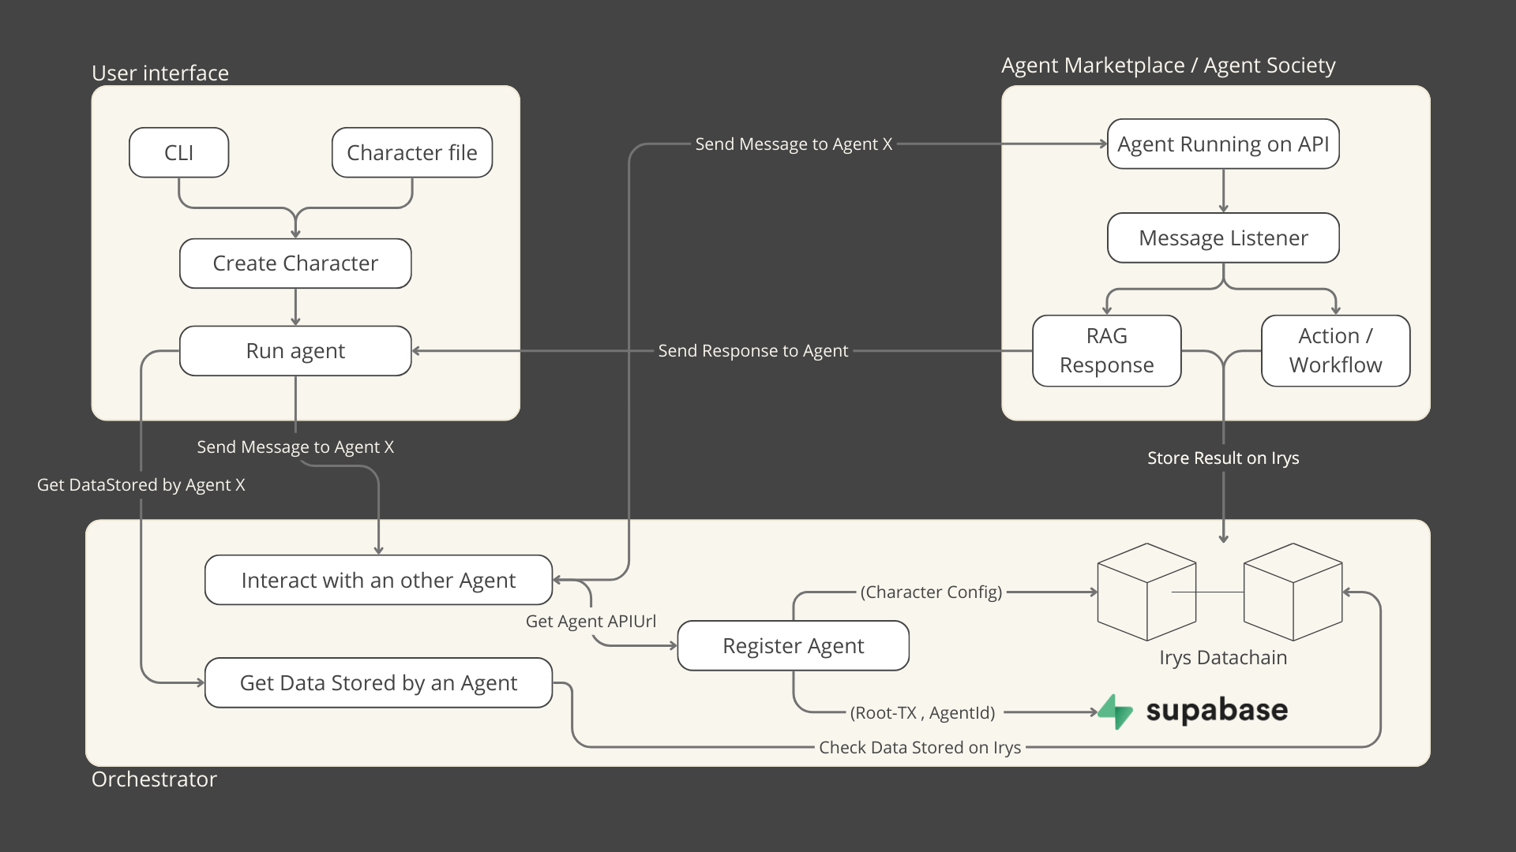Click Interact with an other Agent box

click(x=378, y=580)
